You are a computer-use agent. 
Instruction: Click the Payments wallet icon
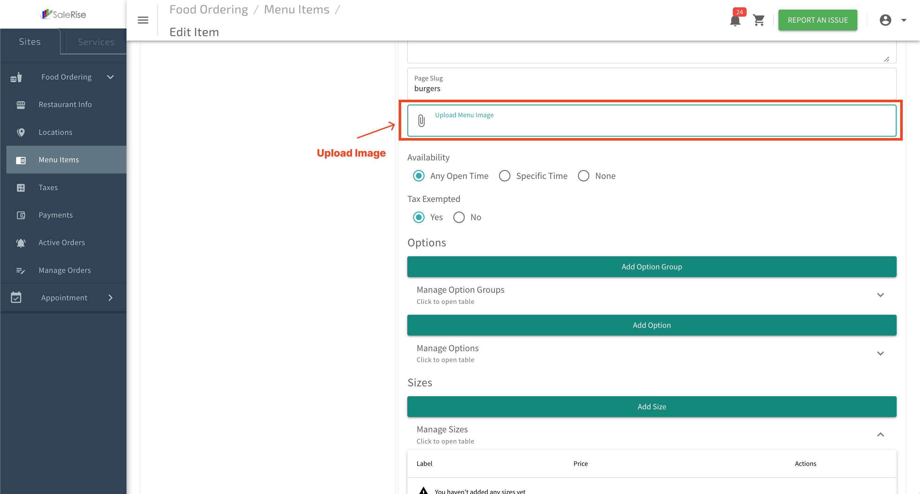coord(21,215)
